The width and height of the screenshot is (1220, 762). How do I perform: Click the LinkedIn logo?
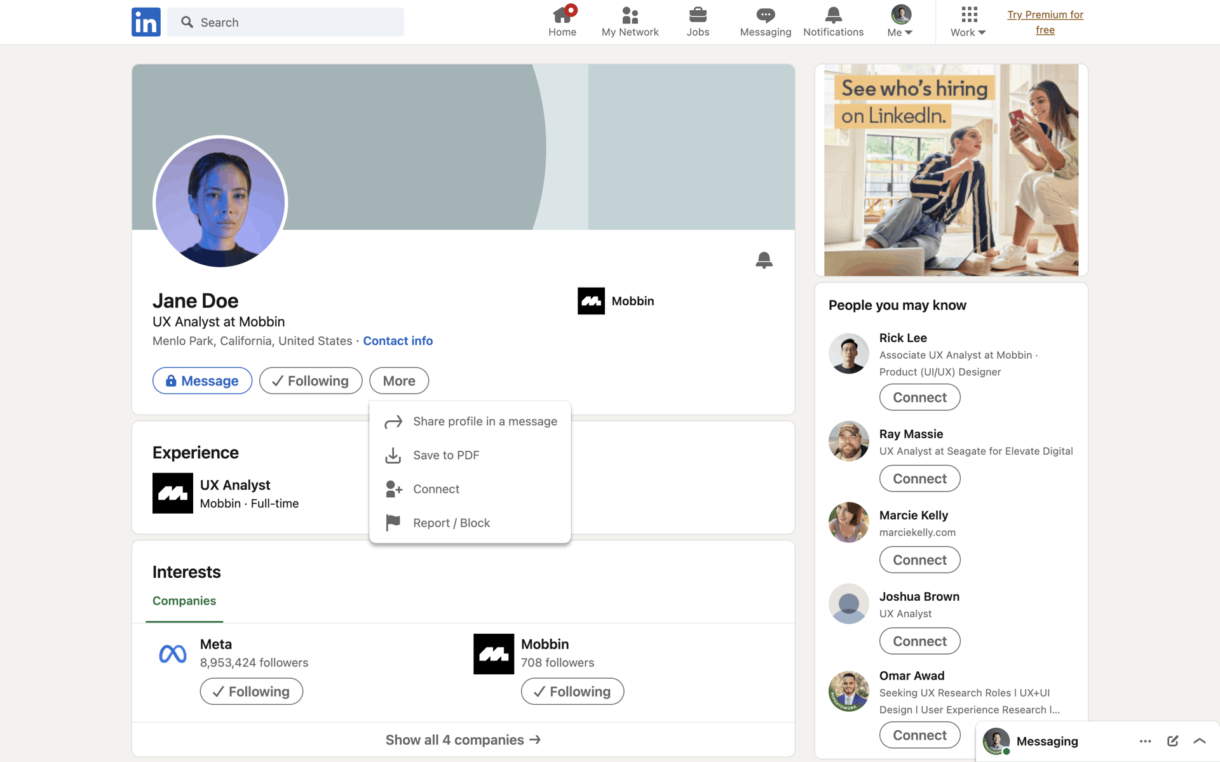click(x=146, y=22)
